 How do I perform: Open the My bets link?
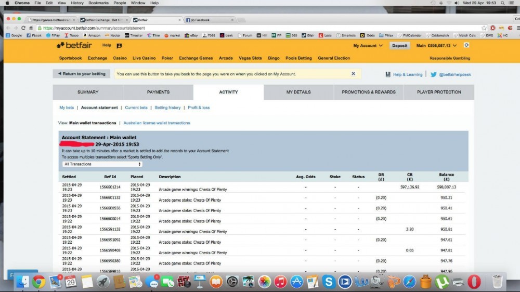point(67,108)
